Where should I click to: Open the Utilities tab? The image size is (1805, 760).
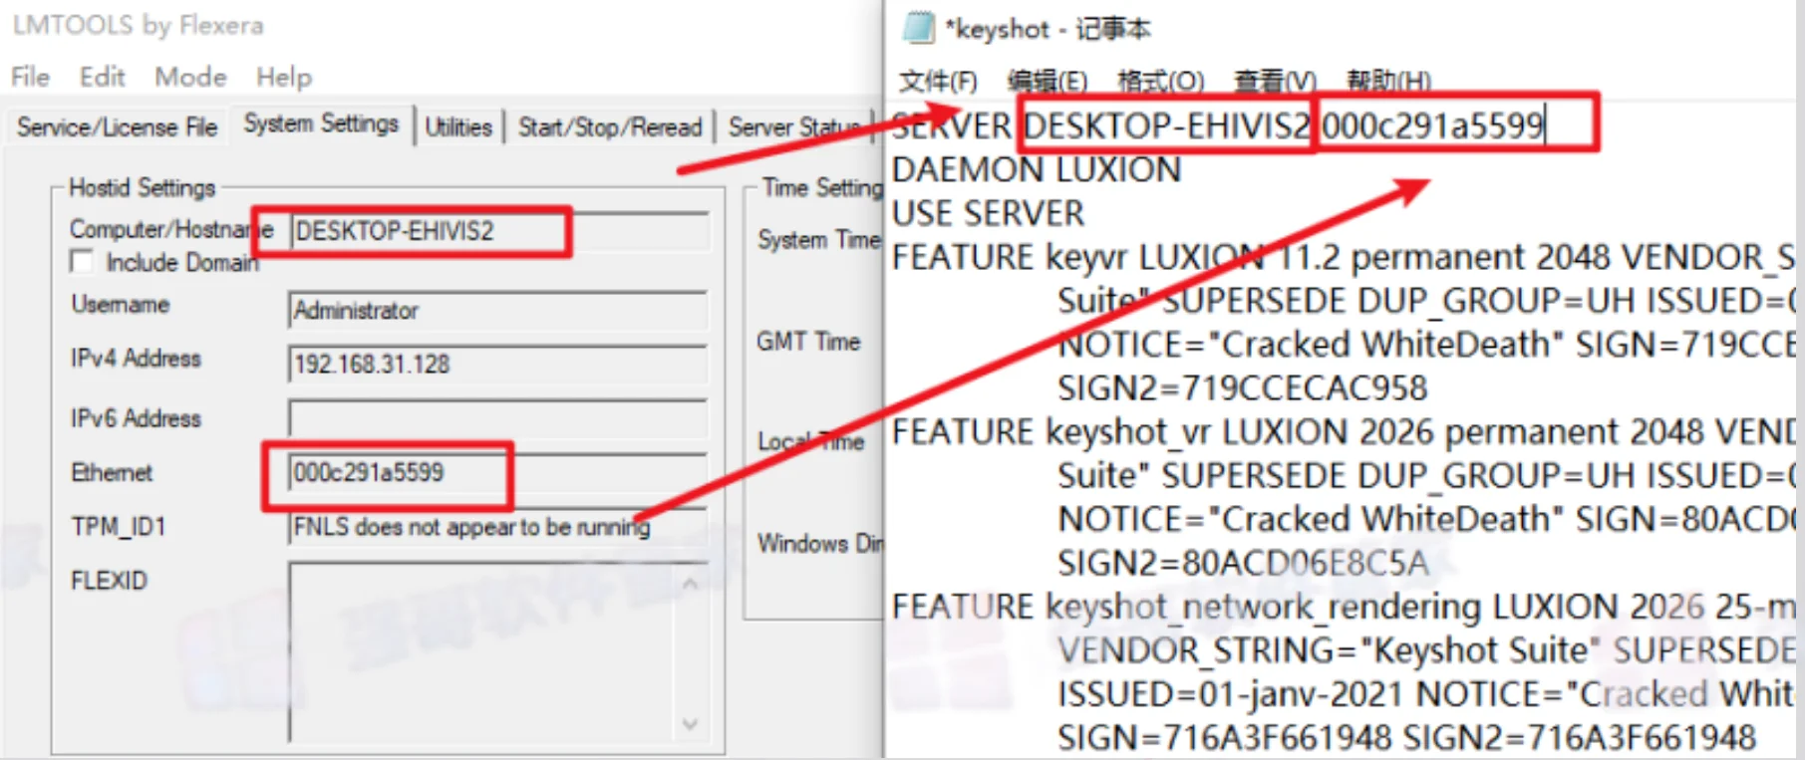coord(458,127)
